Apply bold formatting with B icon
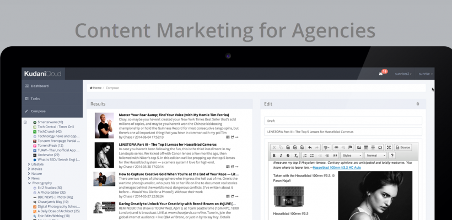Screen dimensions: 452x220 (274, 156)
